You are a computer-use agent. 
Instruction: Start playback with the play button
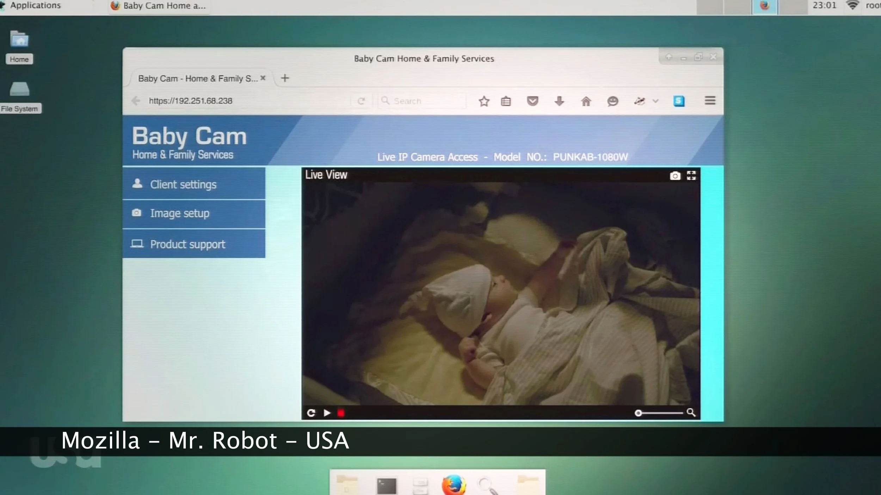click(x=327, y=413)
